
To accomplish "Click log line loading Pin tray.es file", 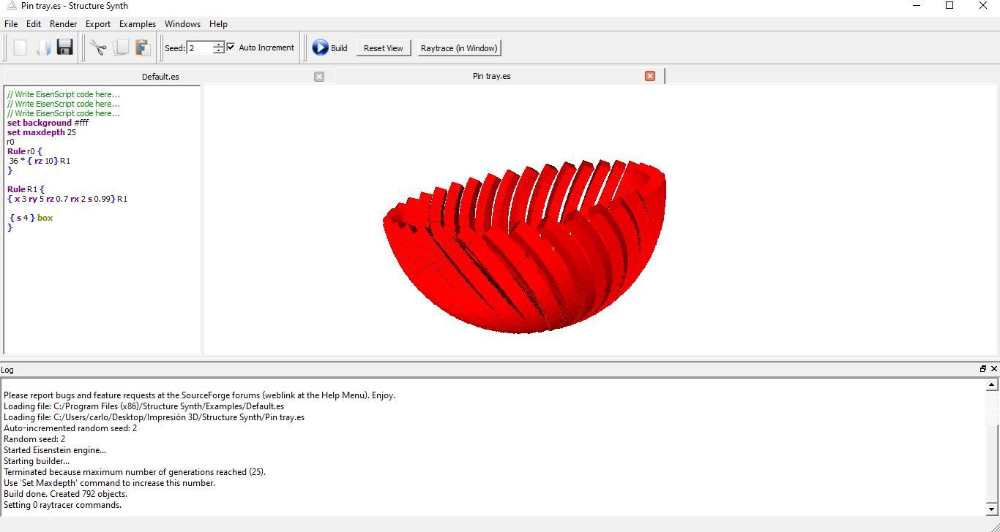I will 154,417.
